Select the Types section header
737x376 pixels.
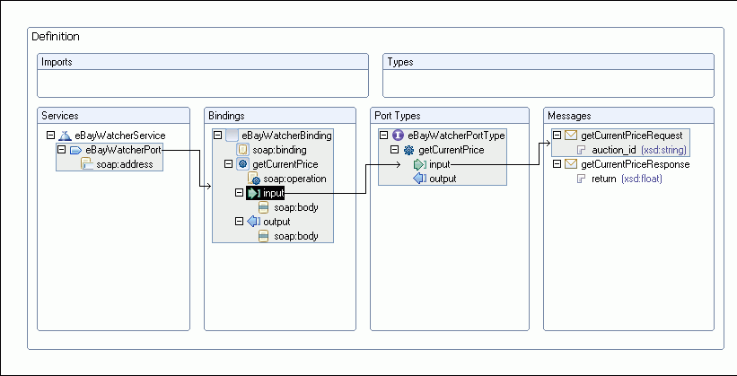coord(548,62)
